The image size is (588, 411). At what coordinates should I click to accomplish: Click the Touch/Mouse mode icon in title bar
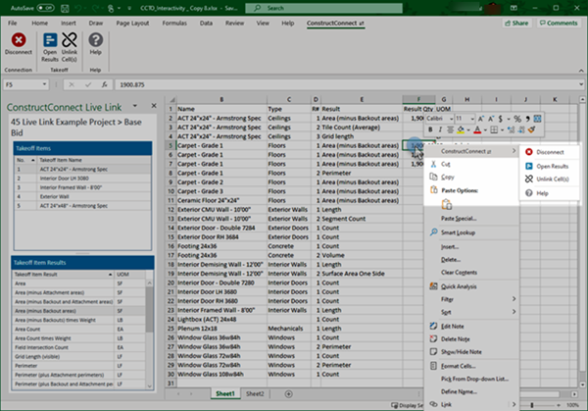(x=111, y=8)
